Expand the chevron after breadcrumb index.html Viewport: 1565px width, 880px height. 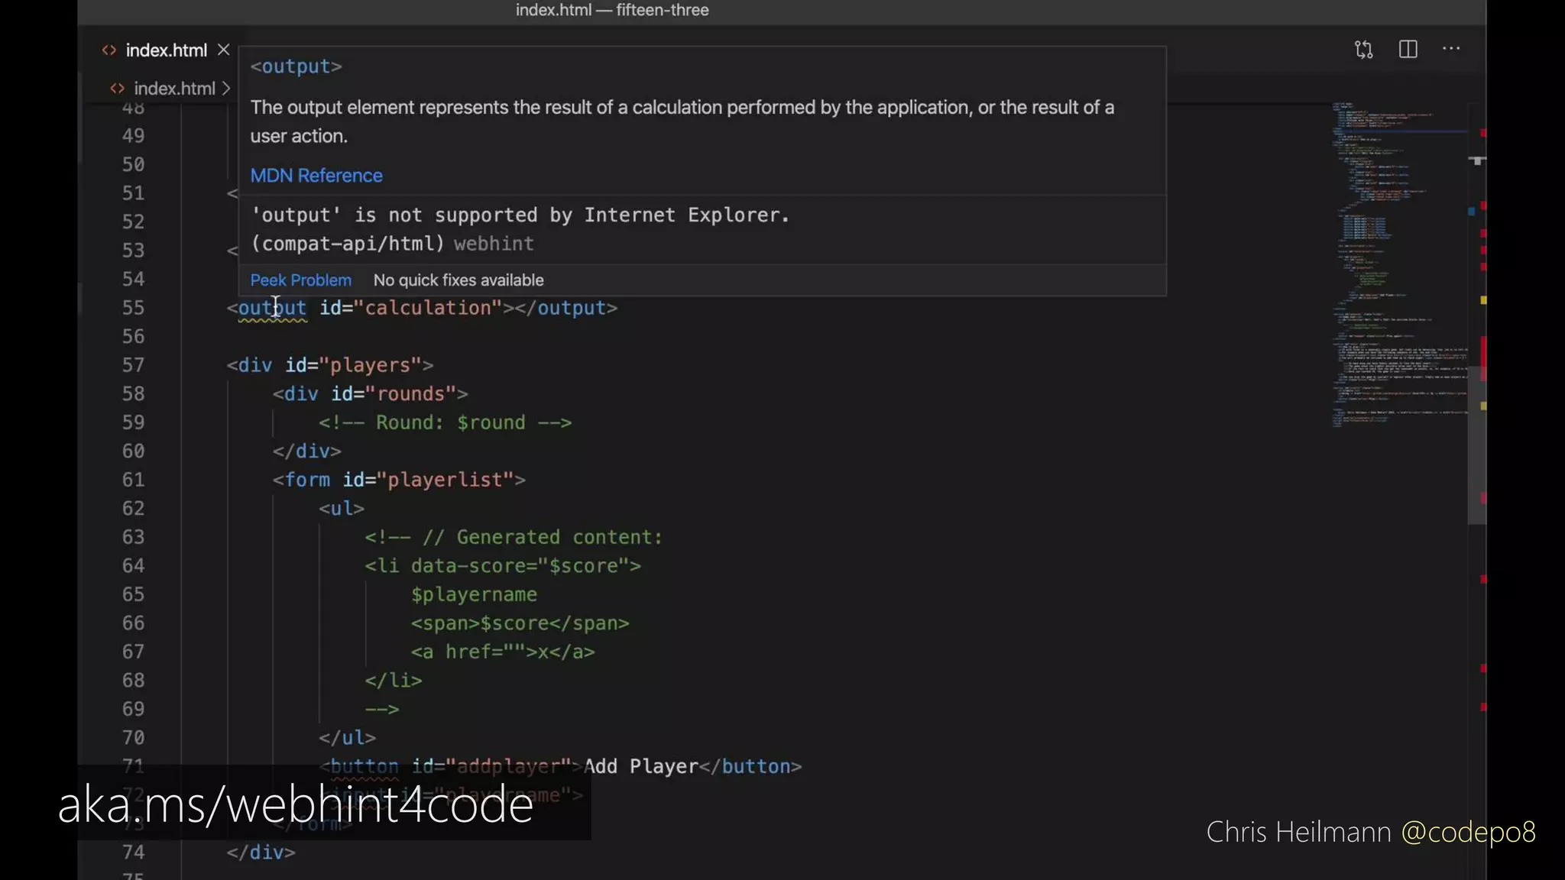226,89
